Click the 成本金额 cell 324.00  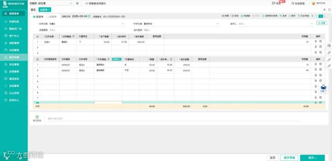point(183,70)
